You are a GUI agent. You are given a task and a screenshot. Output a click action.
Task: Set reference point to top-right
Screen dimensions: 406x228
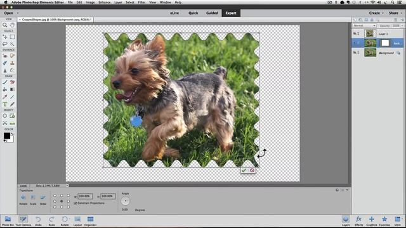pyautogui.click(x=69, y=196)
